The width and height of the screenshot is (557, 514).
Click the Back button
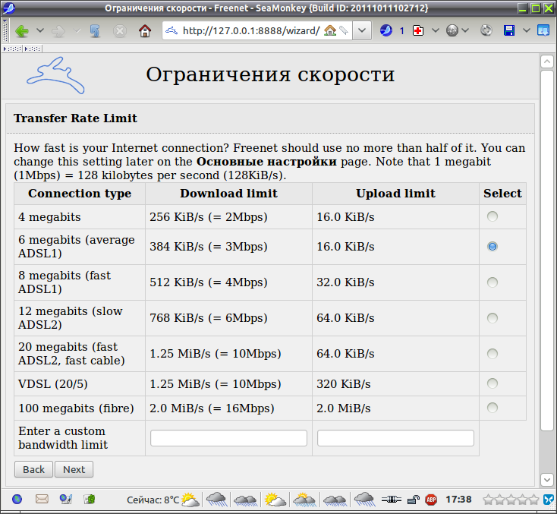point(33,469)
